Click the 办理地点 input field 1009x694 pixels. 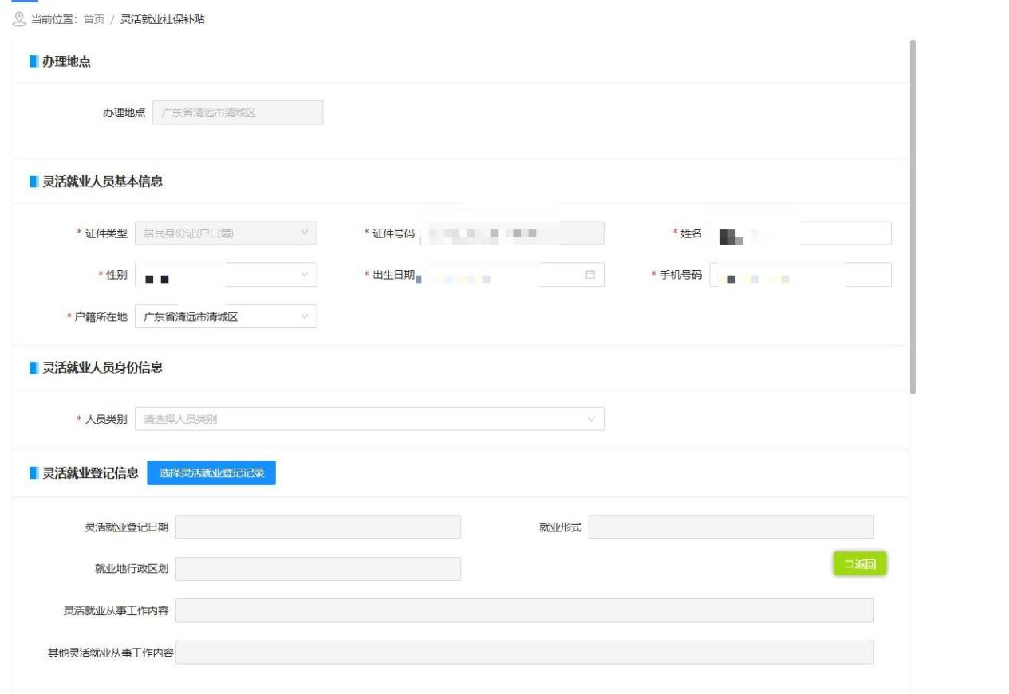237,113
